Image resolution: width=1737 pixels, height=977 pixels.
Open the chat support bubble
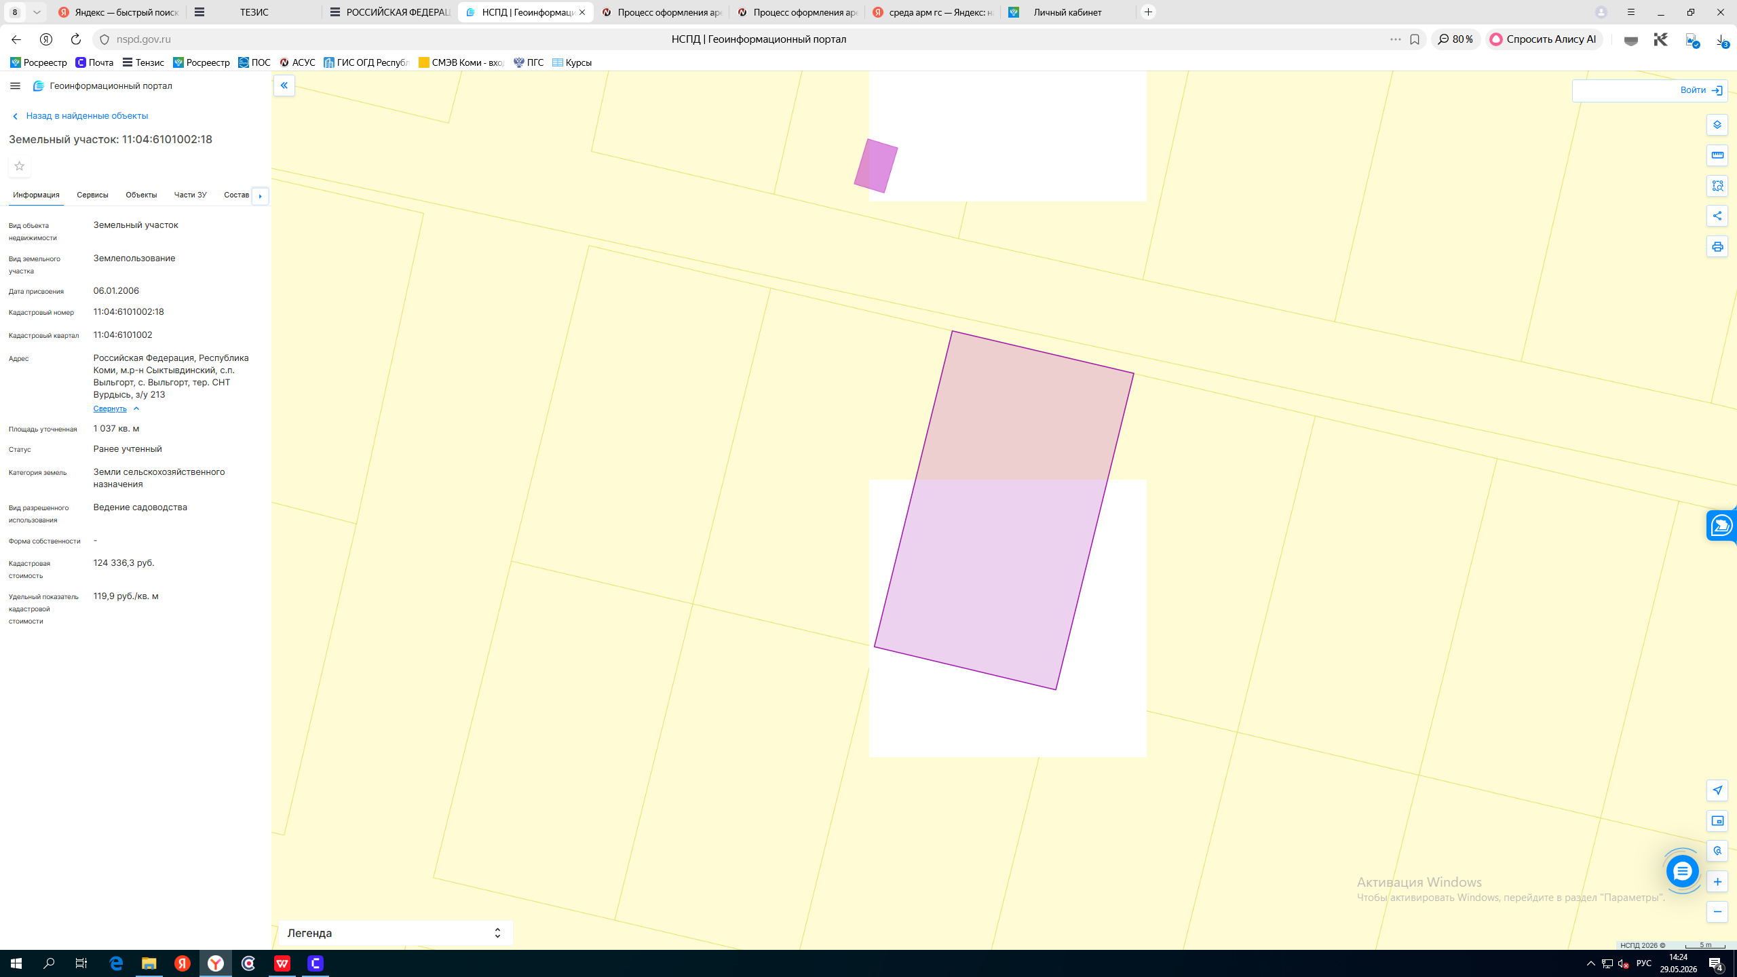point(1682,871)
